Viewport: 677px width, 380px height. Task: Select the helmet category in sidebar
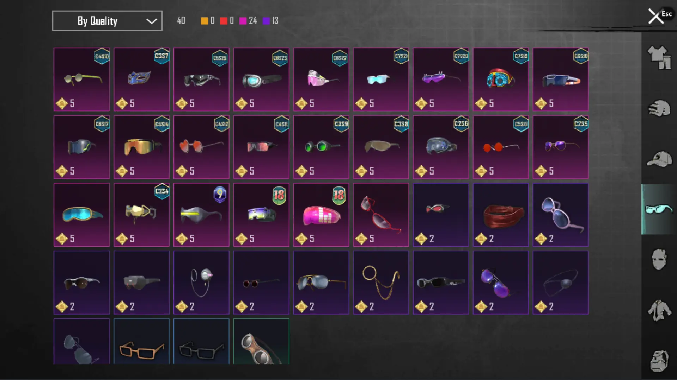pyautogui.click(x=659, y=108)
